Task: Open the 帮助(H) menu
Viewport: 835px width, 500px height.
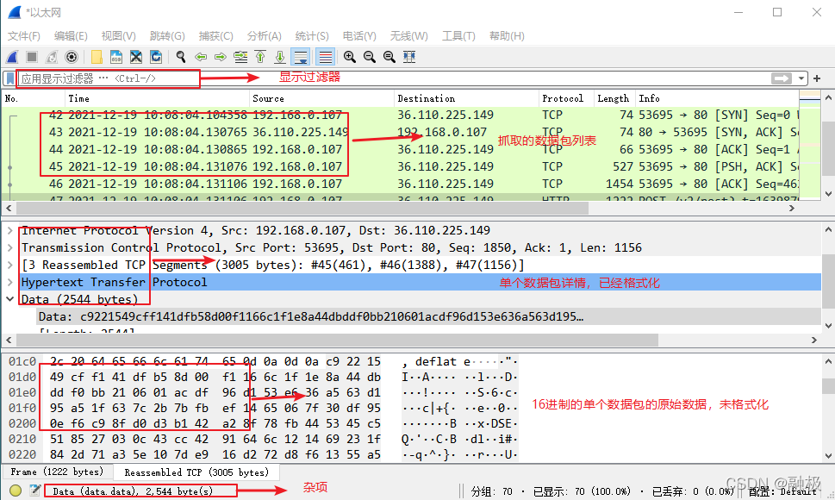Action: [507, 36]
